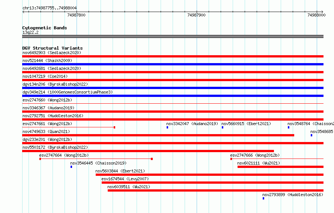
Task: Click ruler position 74987900
Action: coord(196,15)
